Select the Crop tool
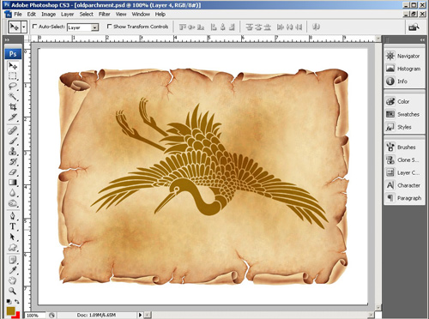The width and height of the screenshot is (429, 319). pos(13,106)
